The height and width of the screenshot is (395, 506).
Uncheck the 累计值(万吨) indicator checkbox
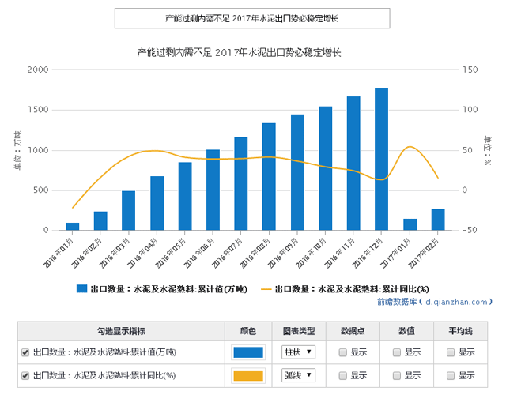tap(25, 352)
